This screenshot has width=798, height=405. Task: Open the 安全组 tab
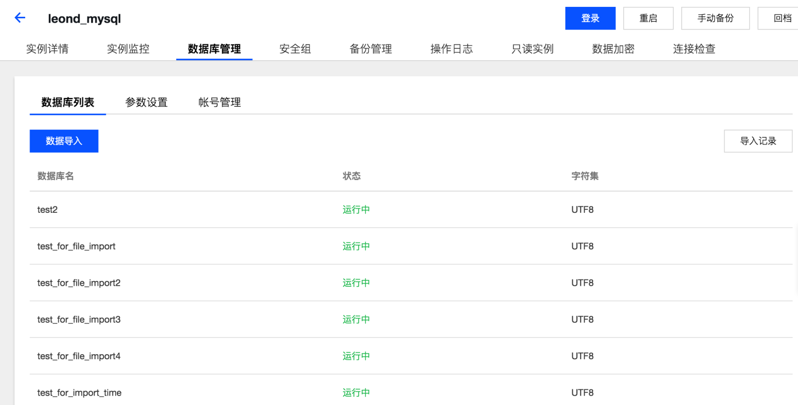coord(295,49)
